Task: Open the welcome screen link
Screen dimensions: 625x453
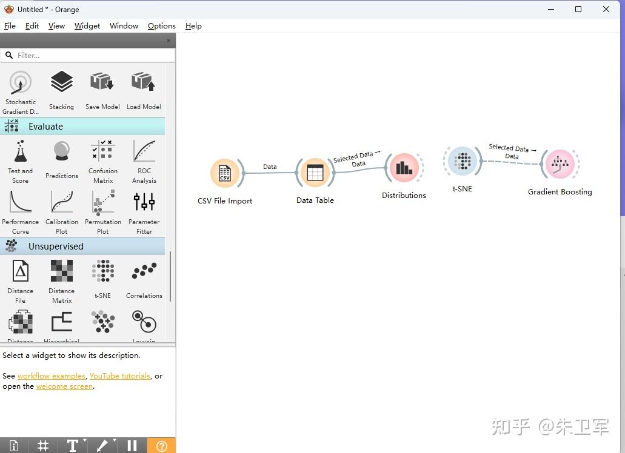Action: [65, 386]
